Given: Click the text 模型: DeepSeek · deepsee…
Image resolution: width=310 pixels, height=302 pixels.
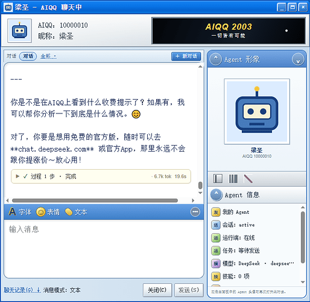Looking at the screenshot, I should [258, 263].
